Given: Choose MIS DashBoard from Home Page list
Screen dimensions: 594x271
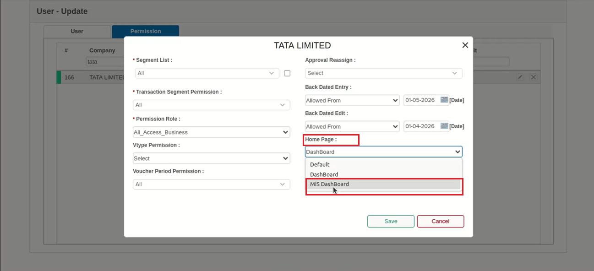Looking at the screenshot, I should [x=384, y=184].
